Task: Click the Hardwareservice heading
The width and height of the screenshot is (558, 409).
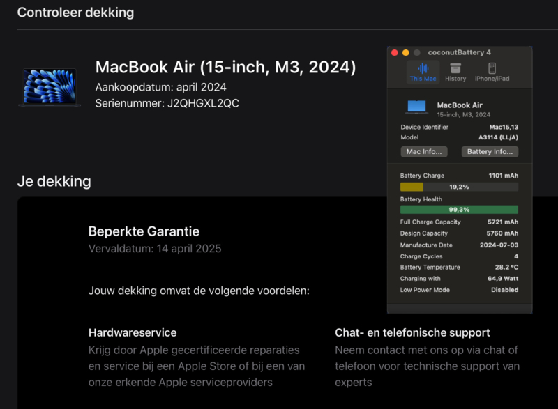Action: click(133, 332)
